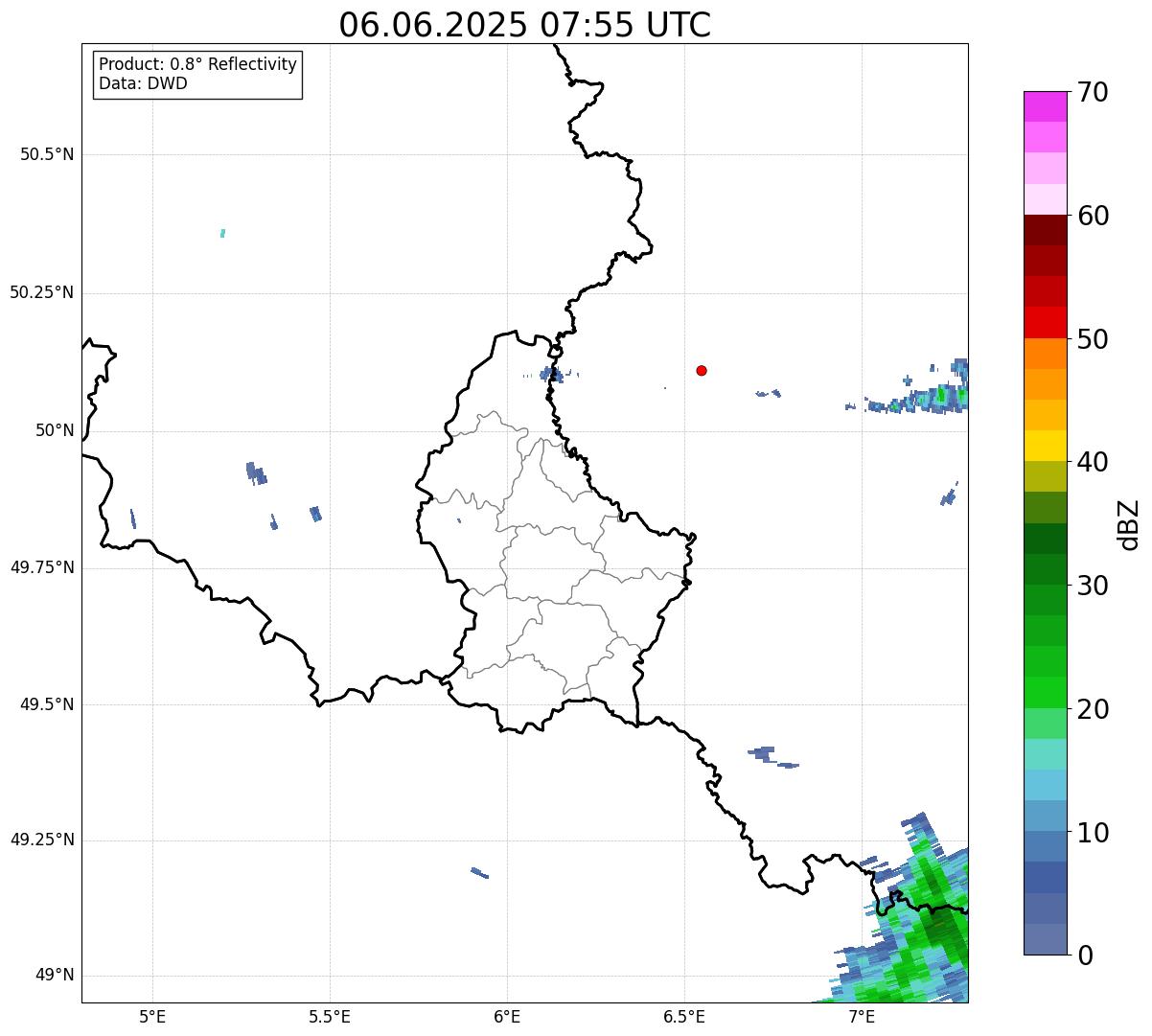Image resolution: width=1152 pixels, height=1036 pixels.
Task: Click the small cyan echo near 50.35°N 5.2°E
Action: pos(222,233)
